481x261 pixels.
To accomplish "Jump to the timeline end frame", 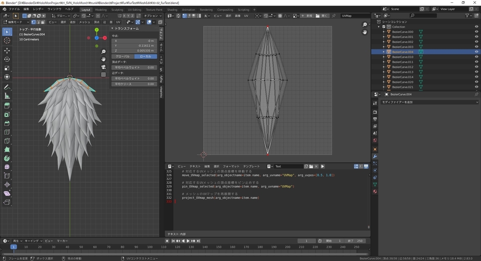I will coord(198,241).
